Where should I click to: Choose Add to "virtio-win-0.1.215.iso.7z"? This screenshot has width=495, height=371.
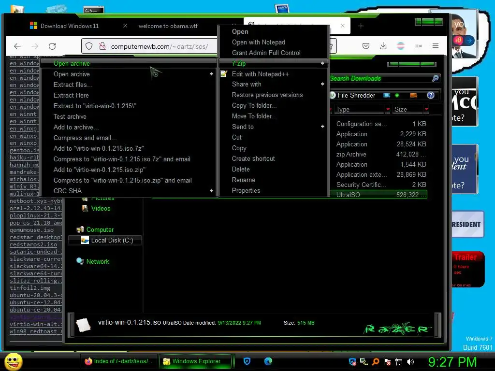pyautogui.click(x=130, y=148)
